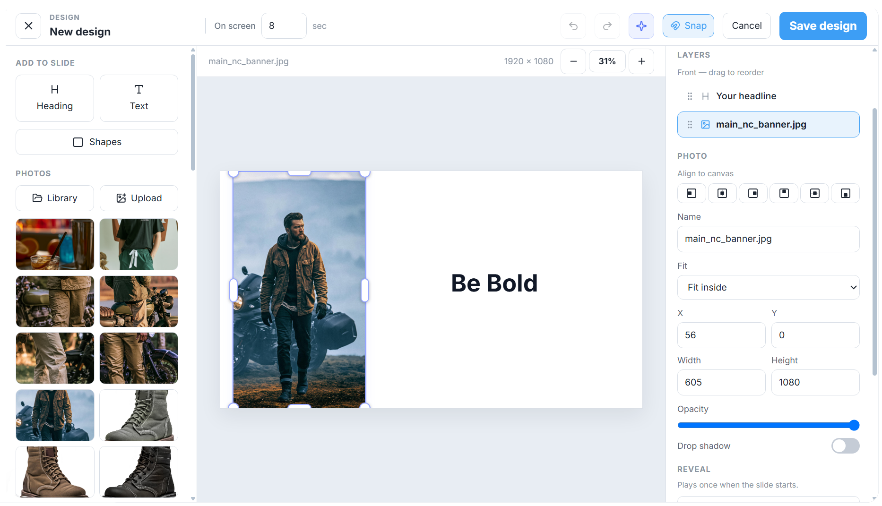Close the design editor with X

click(x=28, y=26)
